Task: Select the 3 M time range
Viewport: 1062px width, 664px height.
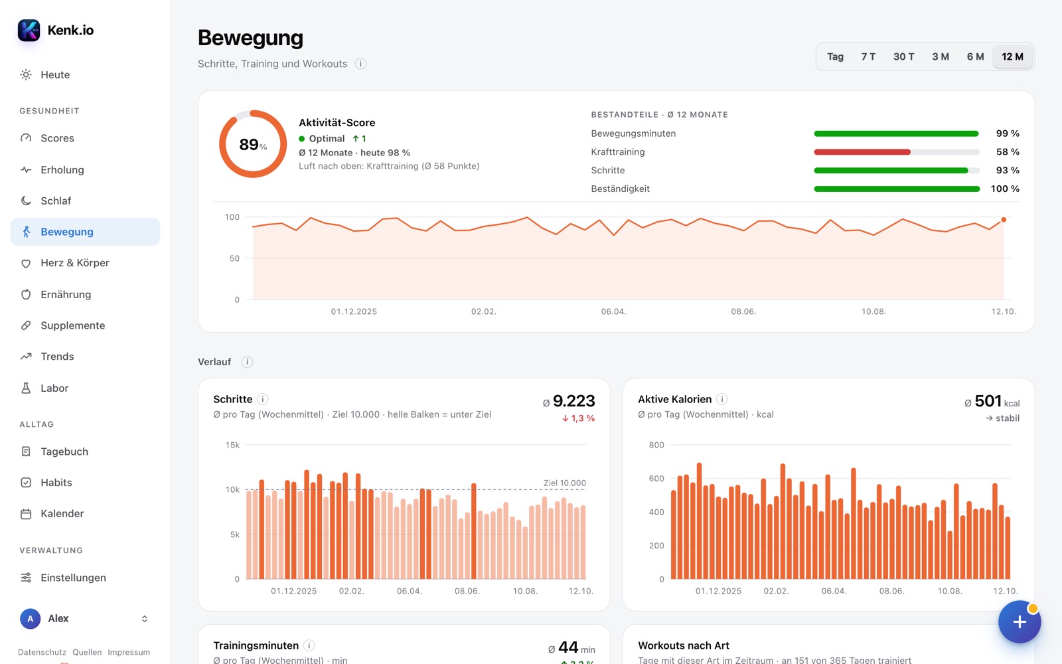Action: [941, 57]
